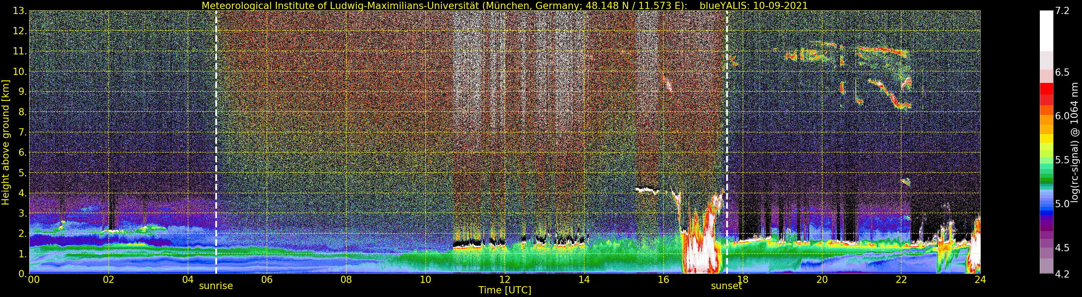Click the white segment at the colorbar top

(x=1046, y=31)
